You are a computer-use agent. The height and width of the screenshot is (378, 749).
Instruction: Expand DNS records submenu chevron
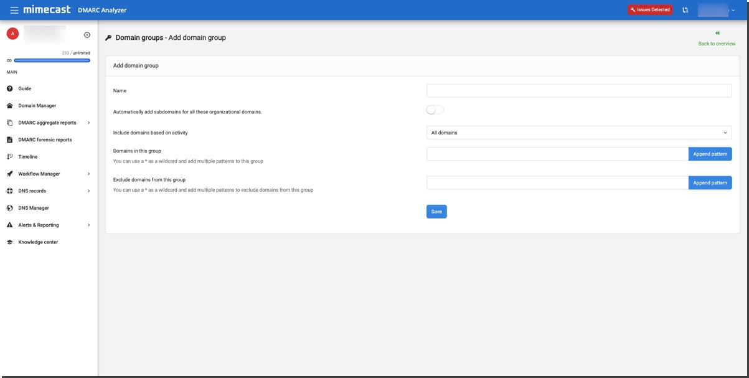(88, 191)
